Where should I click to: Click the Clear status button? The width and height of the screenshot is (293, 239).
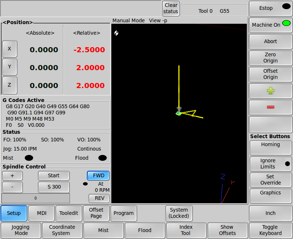[171, 8]
